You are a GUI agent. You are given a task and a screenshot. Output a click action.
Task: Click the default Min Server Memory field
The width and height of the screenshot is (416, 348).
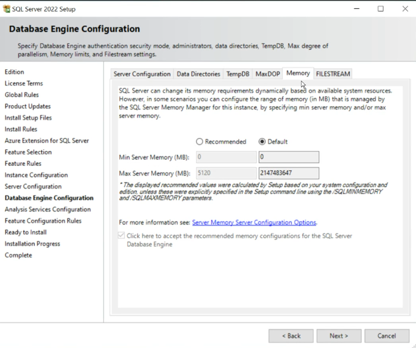289,157
